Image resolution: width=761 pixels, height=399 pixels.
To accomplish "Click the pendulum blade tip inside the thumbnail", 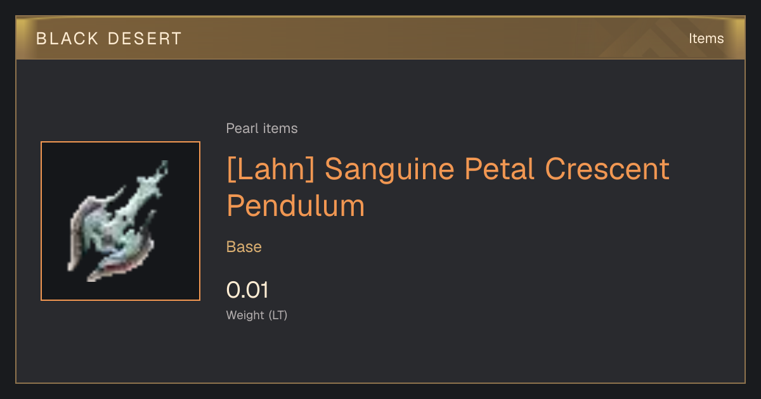I will [162, 168].
